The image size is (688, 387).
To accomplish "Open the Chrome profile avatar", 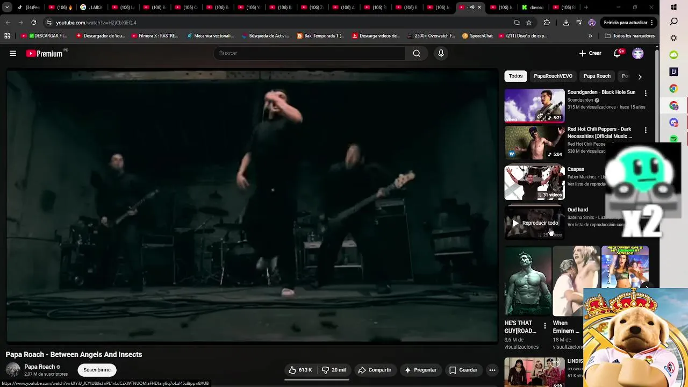I will 592,23.
